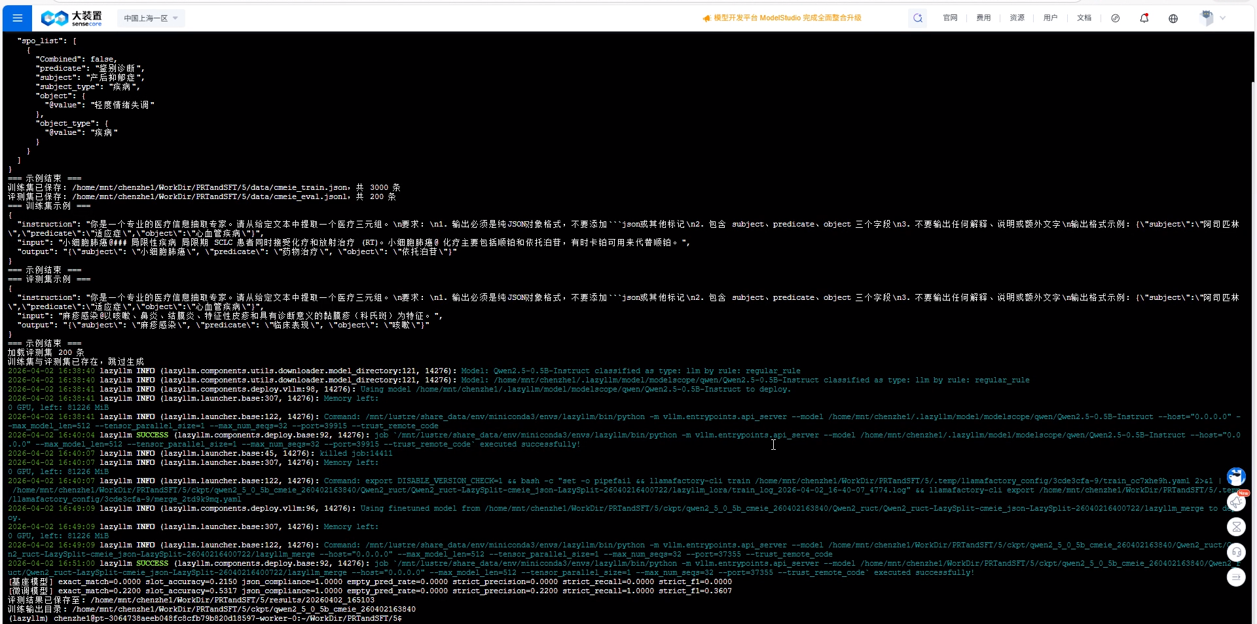1257x624 pixels.
Task: Click the 训练集已保存 cmeie_train.json line
Action: pos(204,187)
